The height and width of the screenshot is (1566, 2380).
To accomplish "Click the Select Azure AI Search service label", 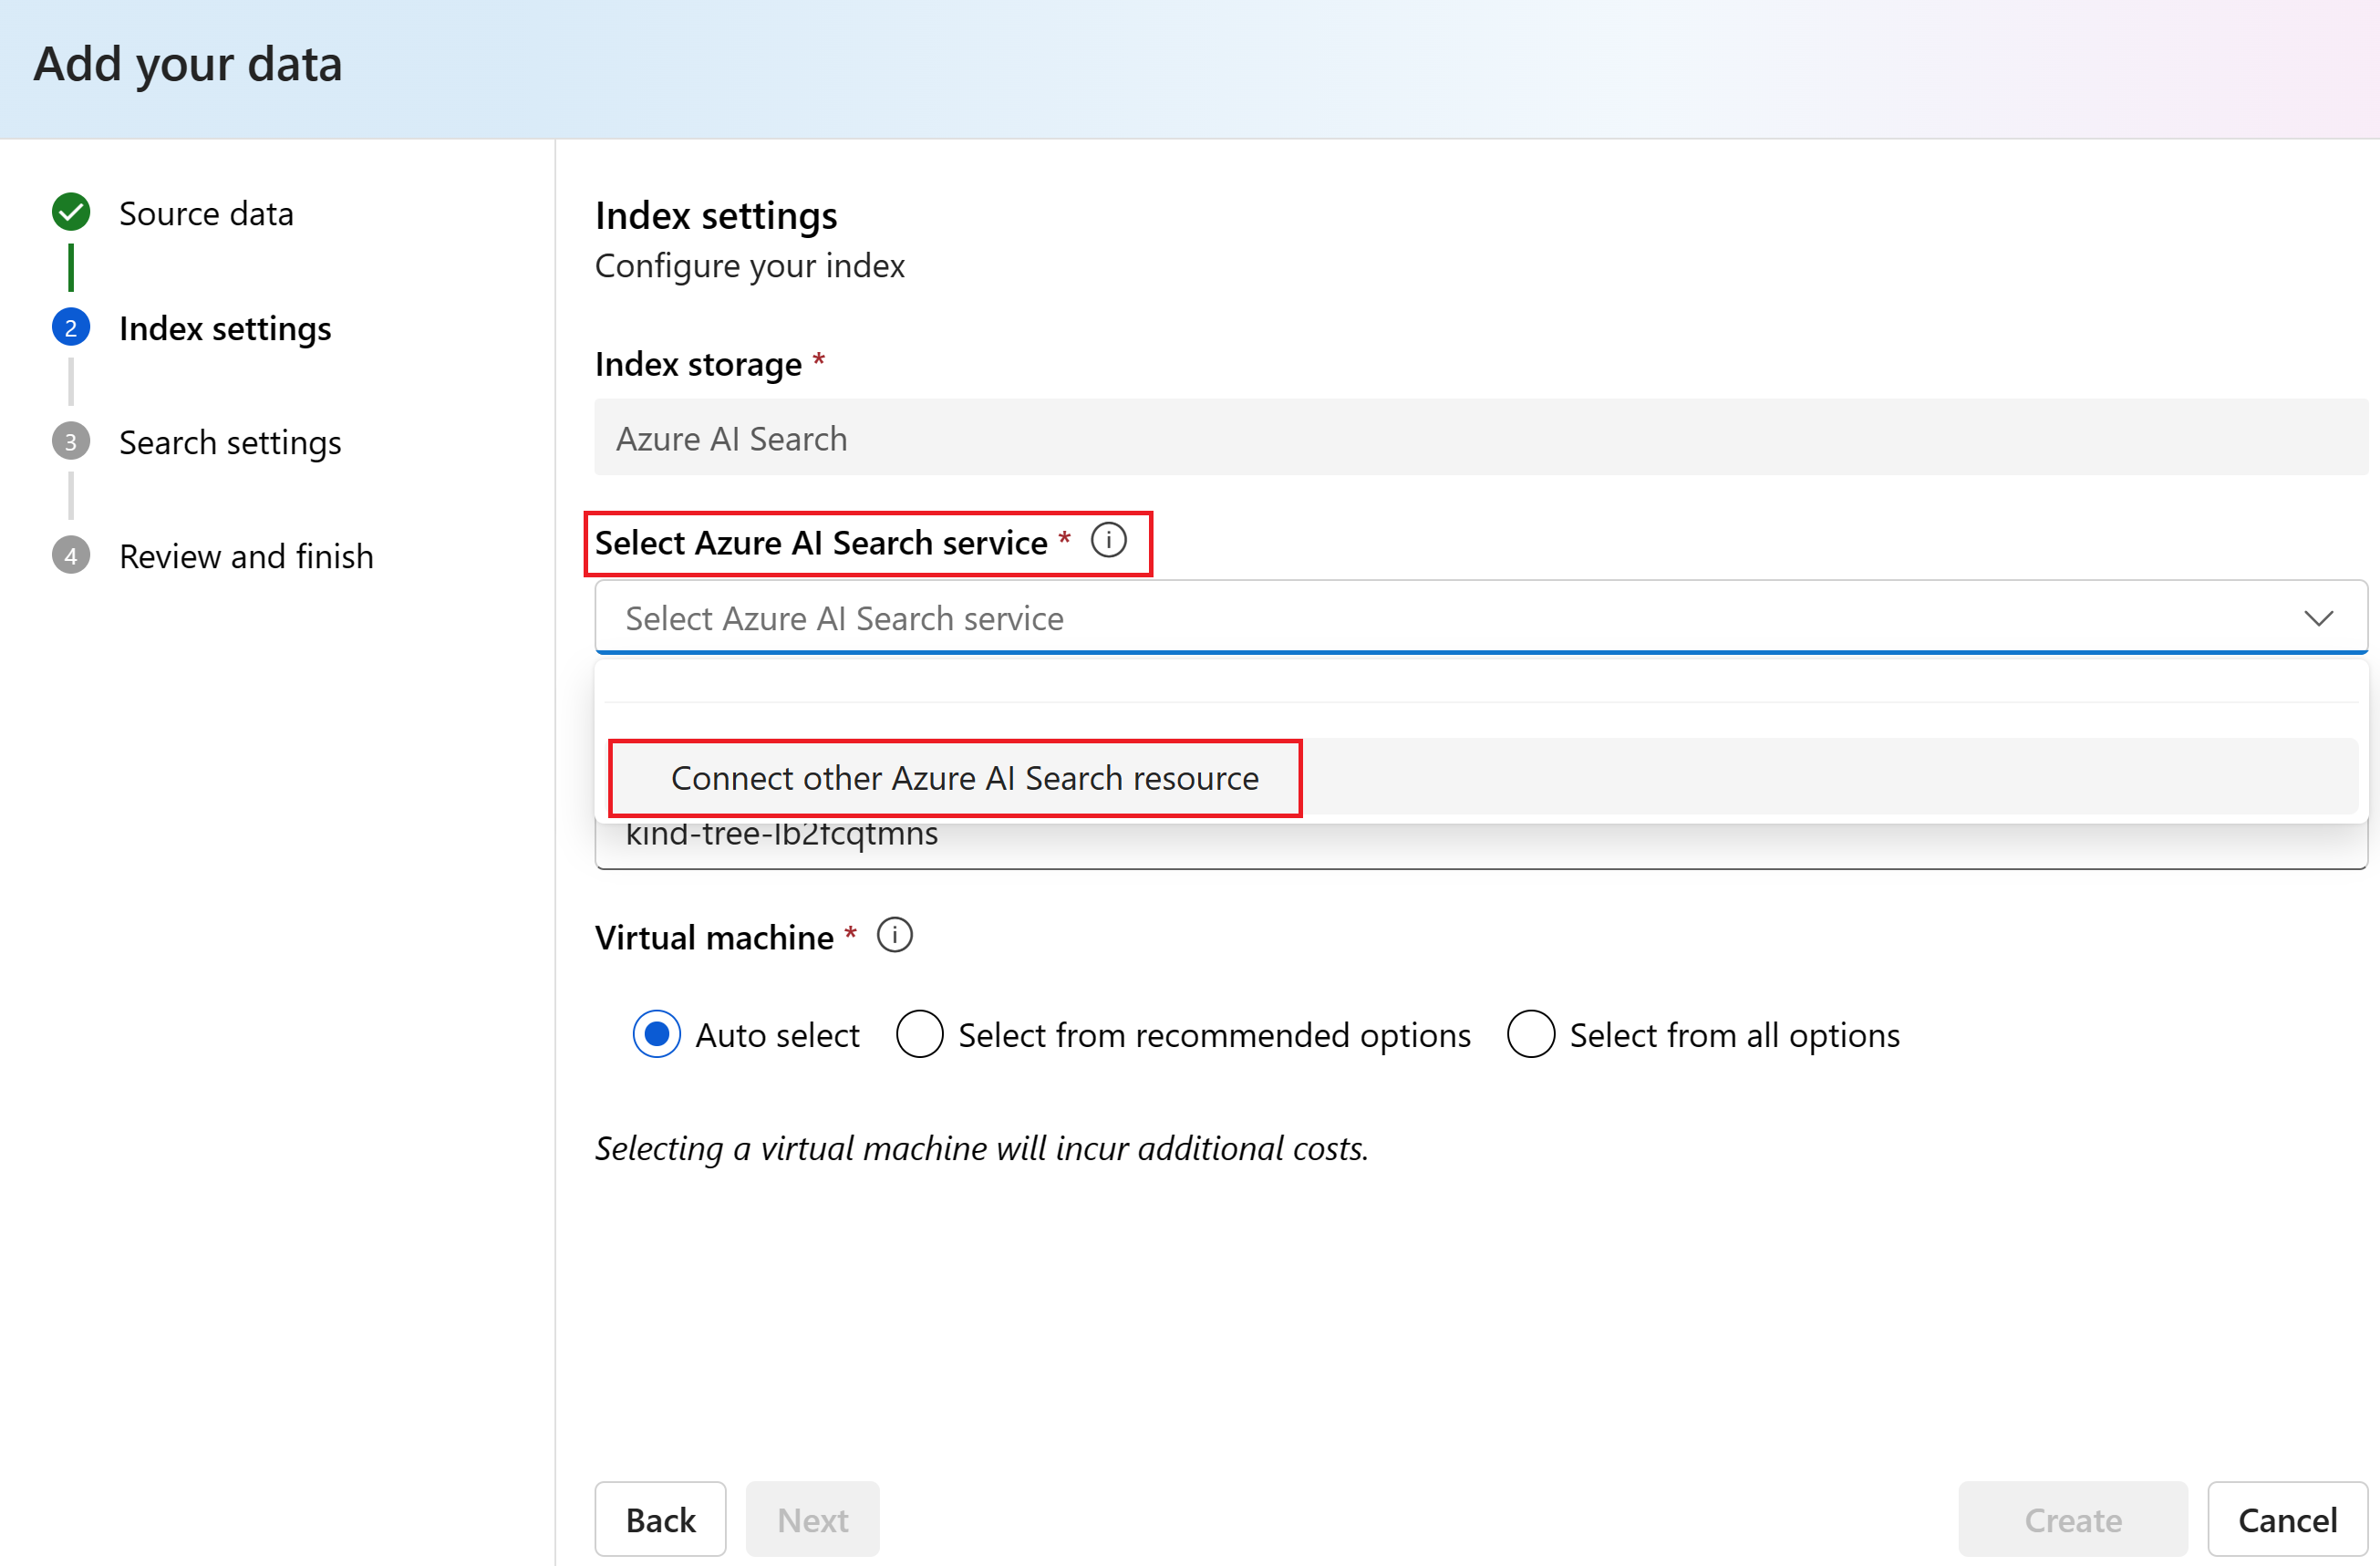I will [x=821, y=542].
